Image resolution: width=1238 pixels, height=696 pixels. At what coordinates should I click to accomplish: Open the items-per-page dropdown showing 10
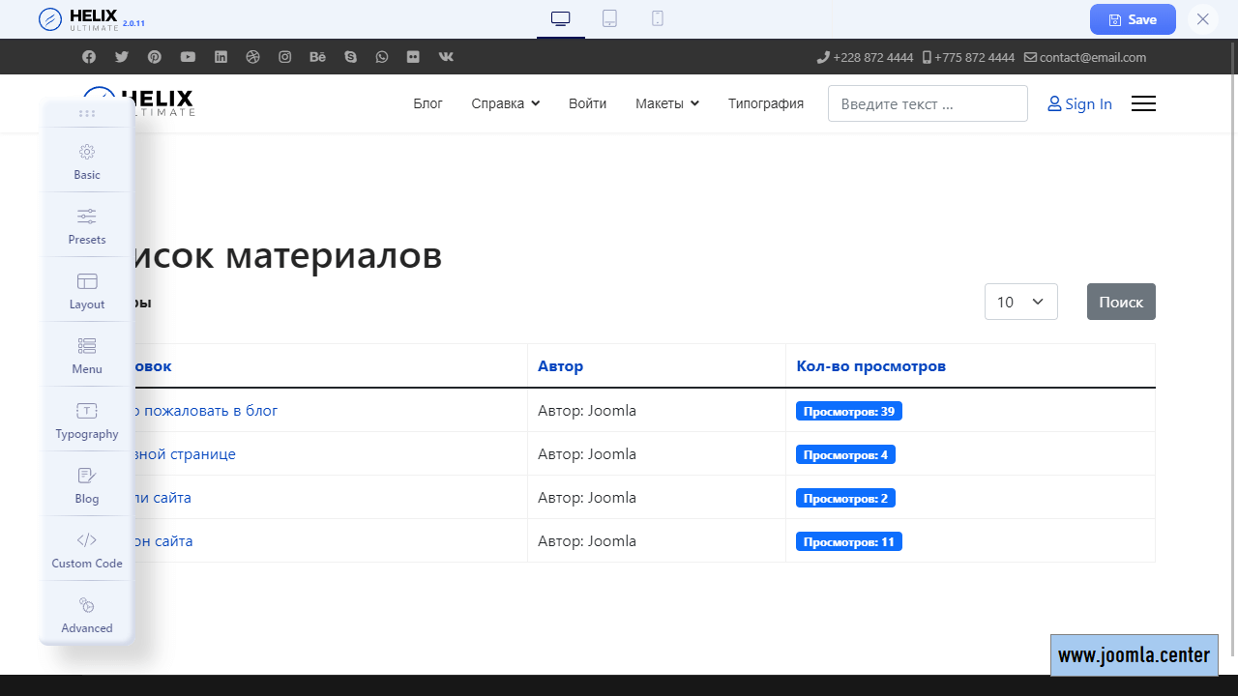[1020, 302]
